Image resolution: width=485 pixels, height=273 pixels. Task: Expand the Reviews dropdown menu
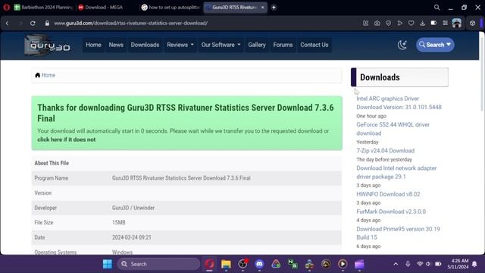pos(180,45)
